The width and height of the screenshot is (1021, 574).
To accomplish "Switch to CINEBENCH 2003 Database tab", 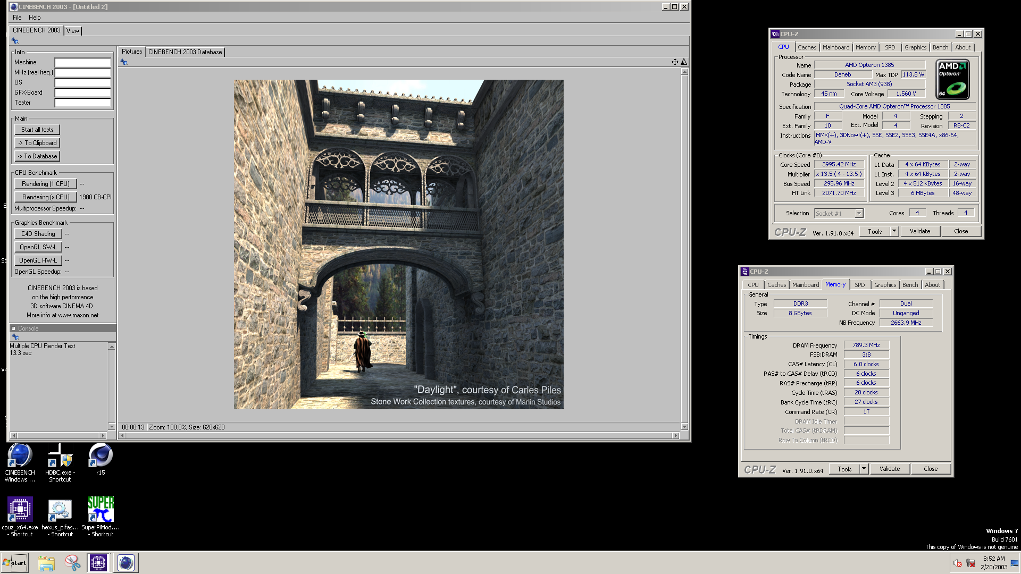I will 185,52.
